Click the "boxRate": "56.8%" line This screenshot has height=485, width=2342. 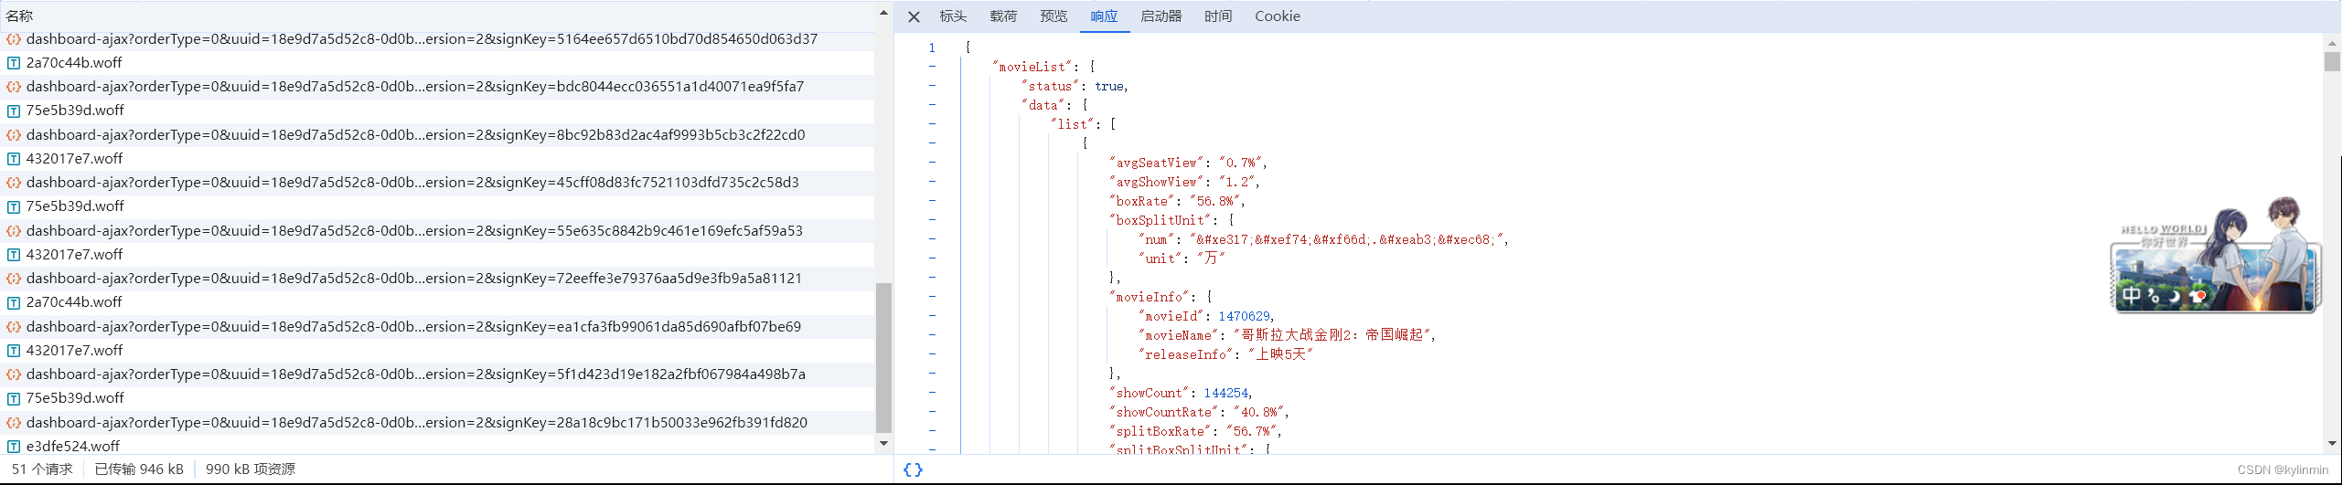point(1177,201)
